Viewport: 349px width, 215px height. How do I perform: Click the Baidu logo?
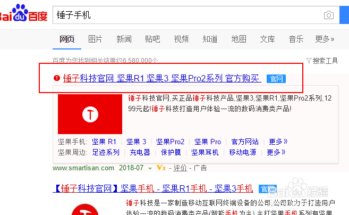(23, 13)
